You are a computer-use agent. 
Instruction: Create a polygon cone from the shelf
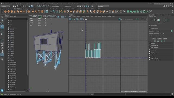[x=15, y=11]
